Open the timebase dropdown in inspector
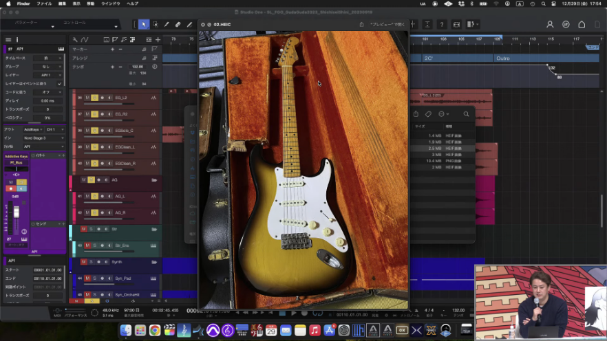 [x=47, y=58]
